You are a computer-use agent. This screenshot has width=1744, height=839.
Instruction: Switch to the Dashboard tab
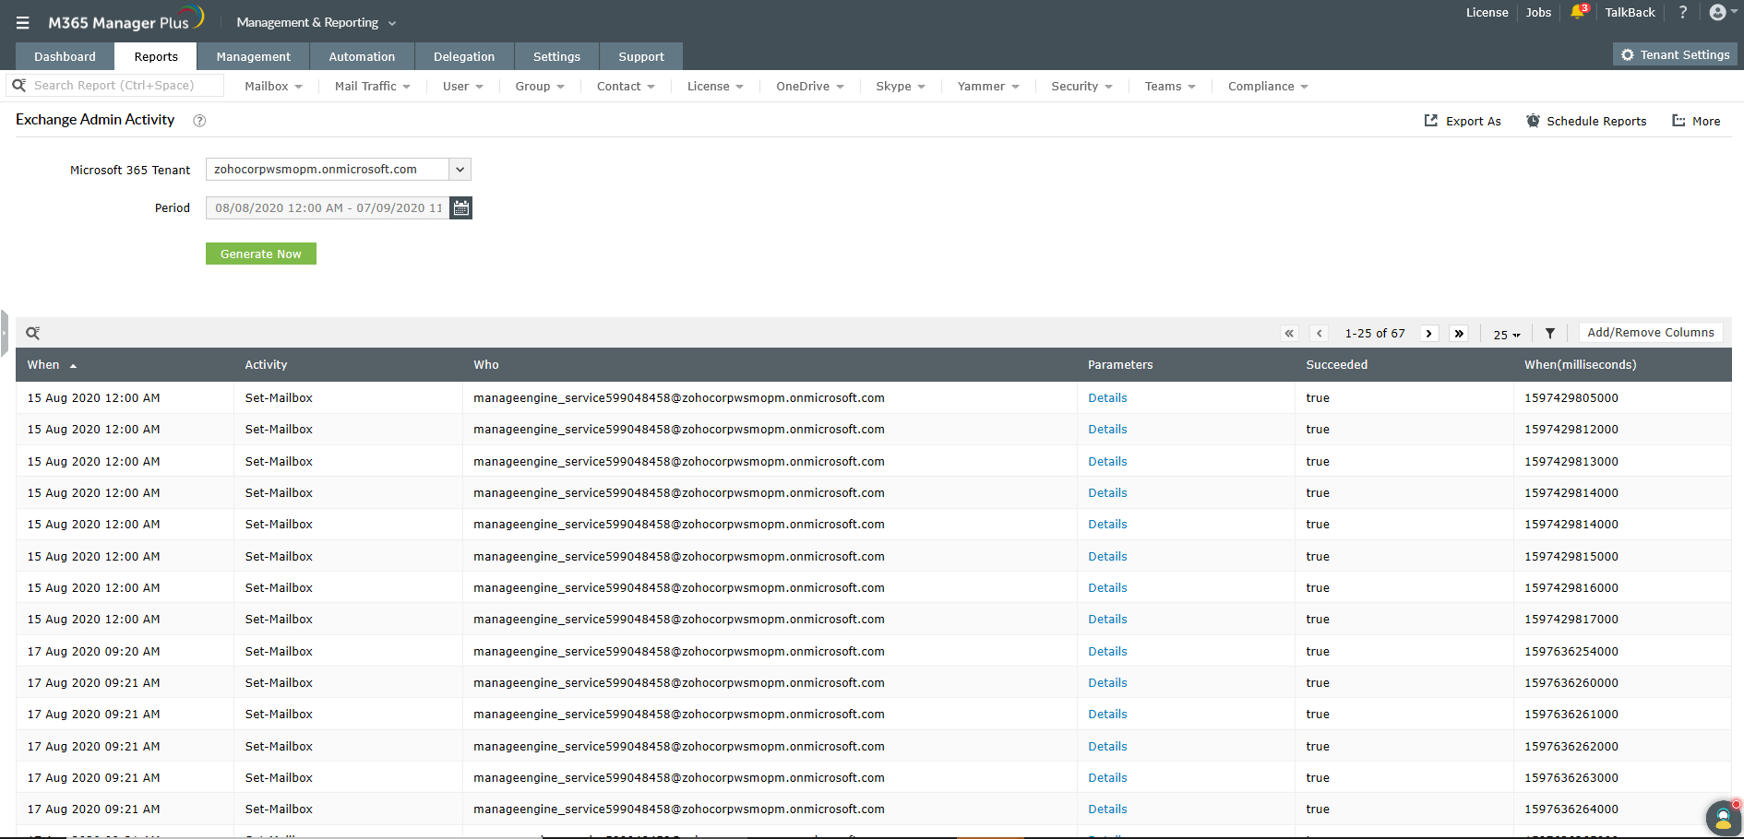tap(65, 56)
